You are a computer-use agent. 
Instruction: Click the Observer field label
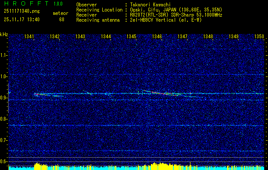click(86, 5)
